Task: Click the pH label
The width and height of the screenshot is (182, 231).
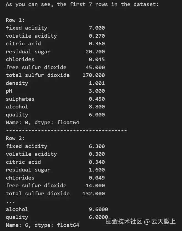Action: point(9,91)
